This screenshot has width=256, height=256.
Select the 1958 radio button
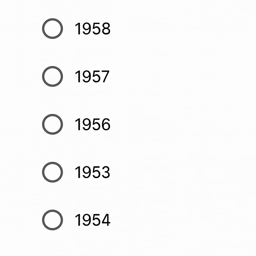[52, 28]
